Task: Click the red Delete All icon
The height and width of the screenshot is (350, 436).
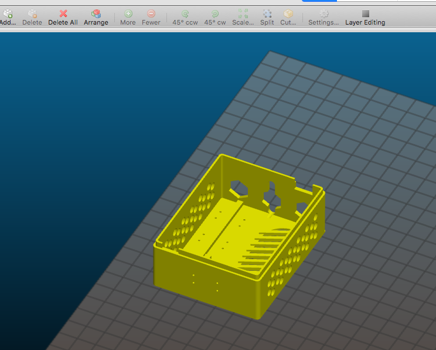Action: (63, 13)
